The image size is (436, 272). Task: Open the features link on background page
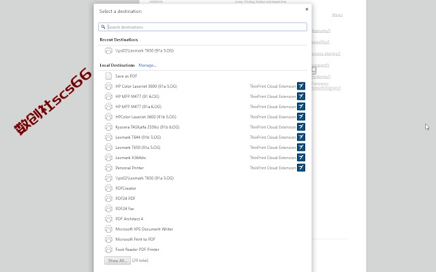click(321, 31)
